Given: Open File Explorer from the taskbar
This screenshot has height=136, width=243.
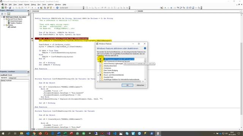Looking at the screenshot, I should tap(22, 133).
